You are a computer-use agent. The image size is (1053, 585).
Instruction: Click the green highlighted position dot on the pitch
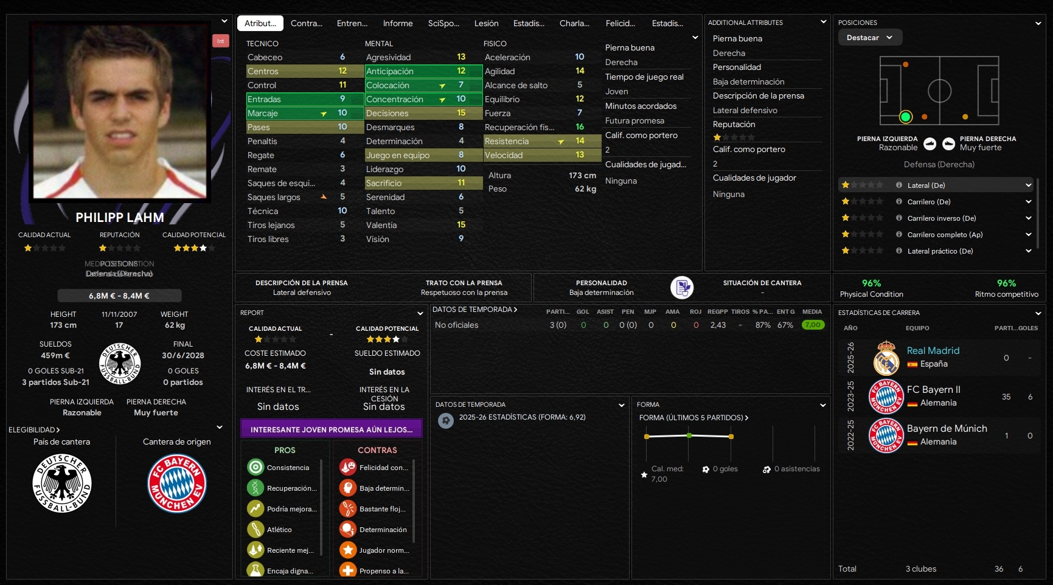pyautogui.click(x=906, y=117)
